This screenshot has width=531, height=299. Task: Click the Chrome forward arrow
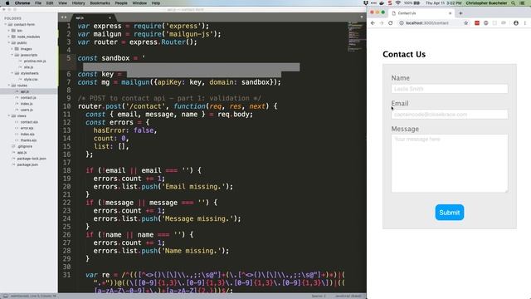coord(382,23)
